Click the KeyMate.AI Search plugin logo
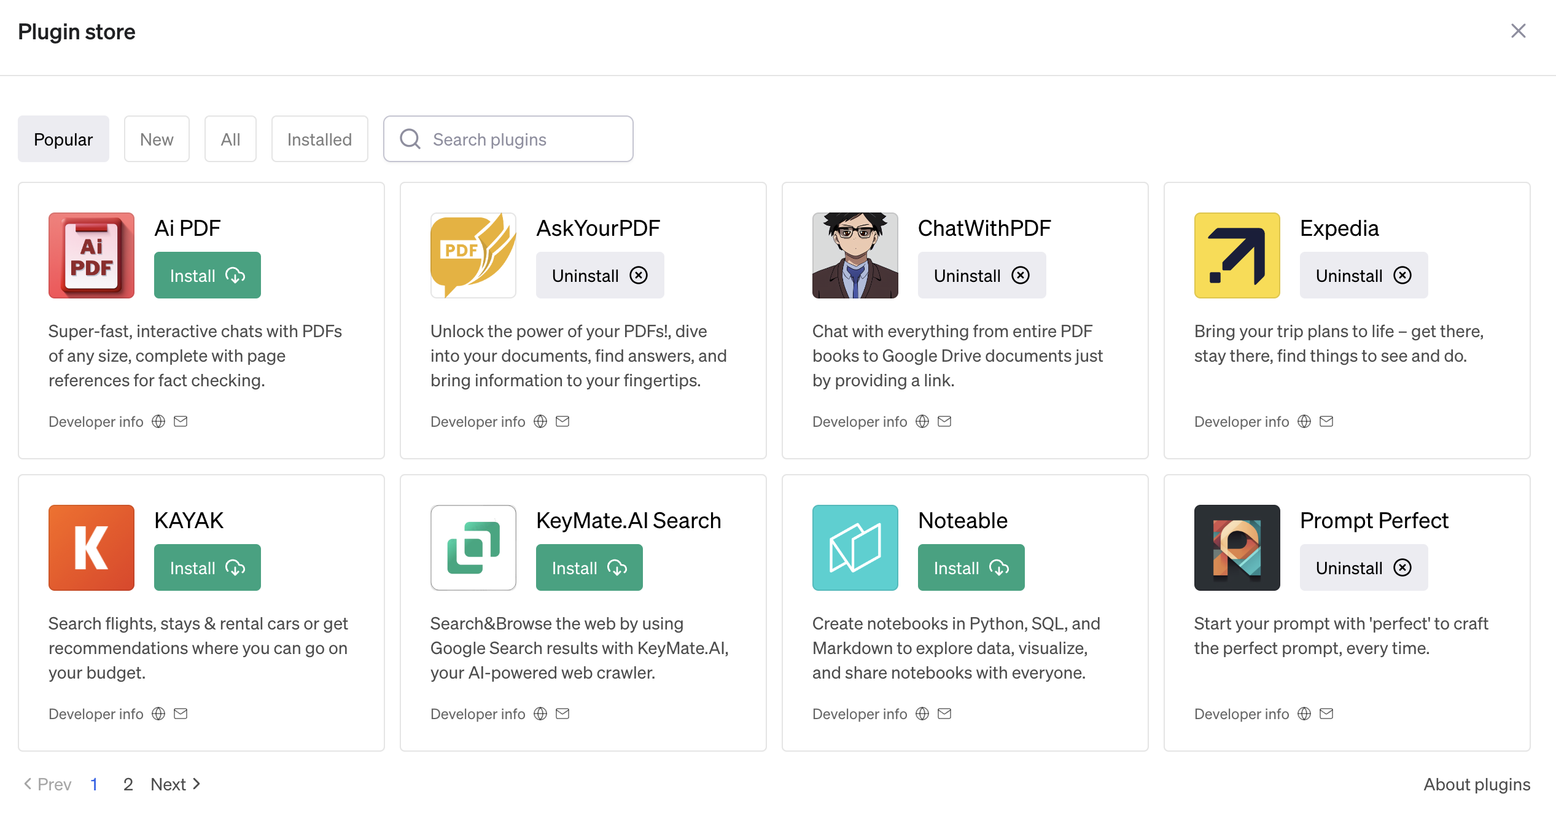Screen dimensions: 1556x818 coord(473,548)
